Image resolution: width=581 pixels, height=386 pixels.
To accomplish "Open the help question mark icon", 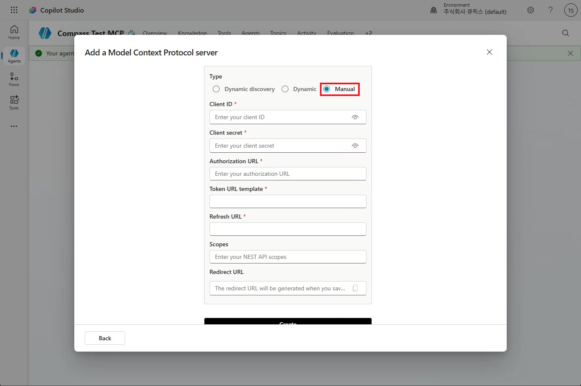I will [x=550, y=10].
